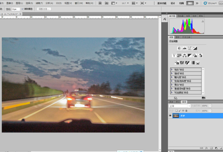Viewport: 223px width, 152px height.
Task: Launch Adobe Bridge from top bar
Action: coord(99,3)
